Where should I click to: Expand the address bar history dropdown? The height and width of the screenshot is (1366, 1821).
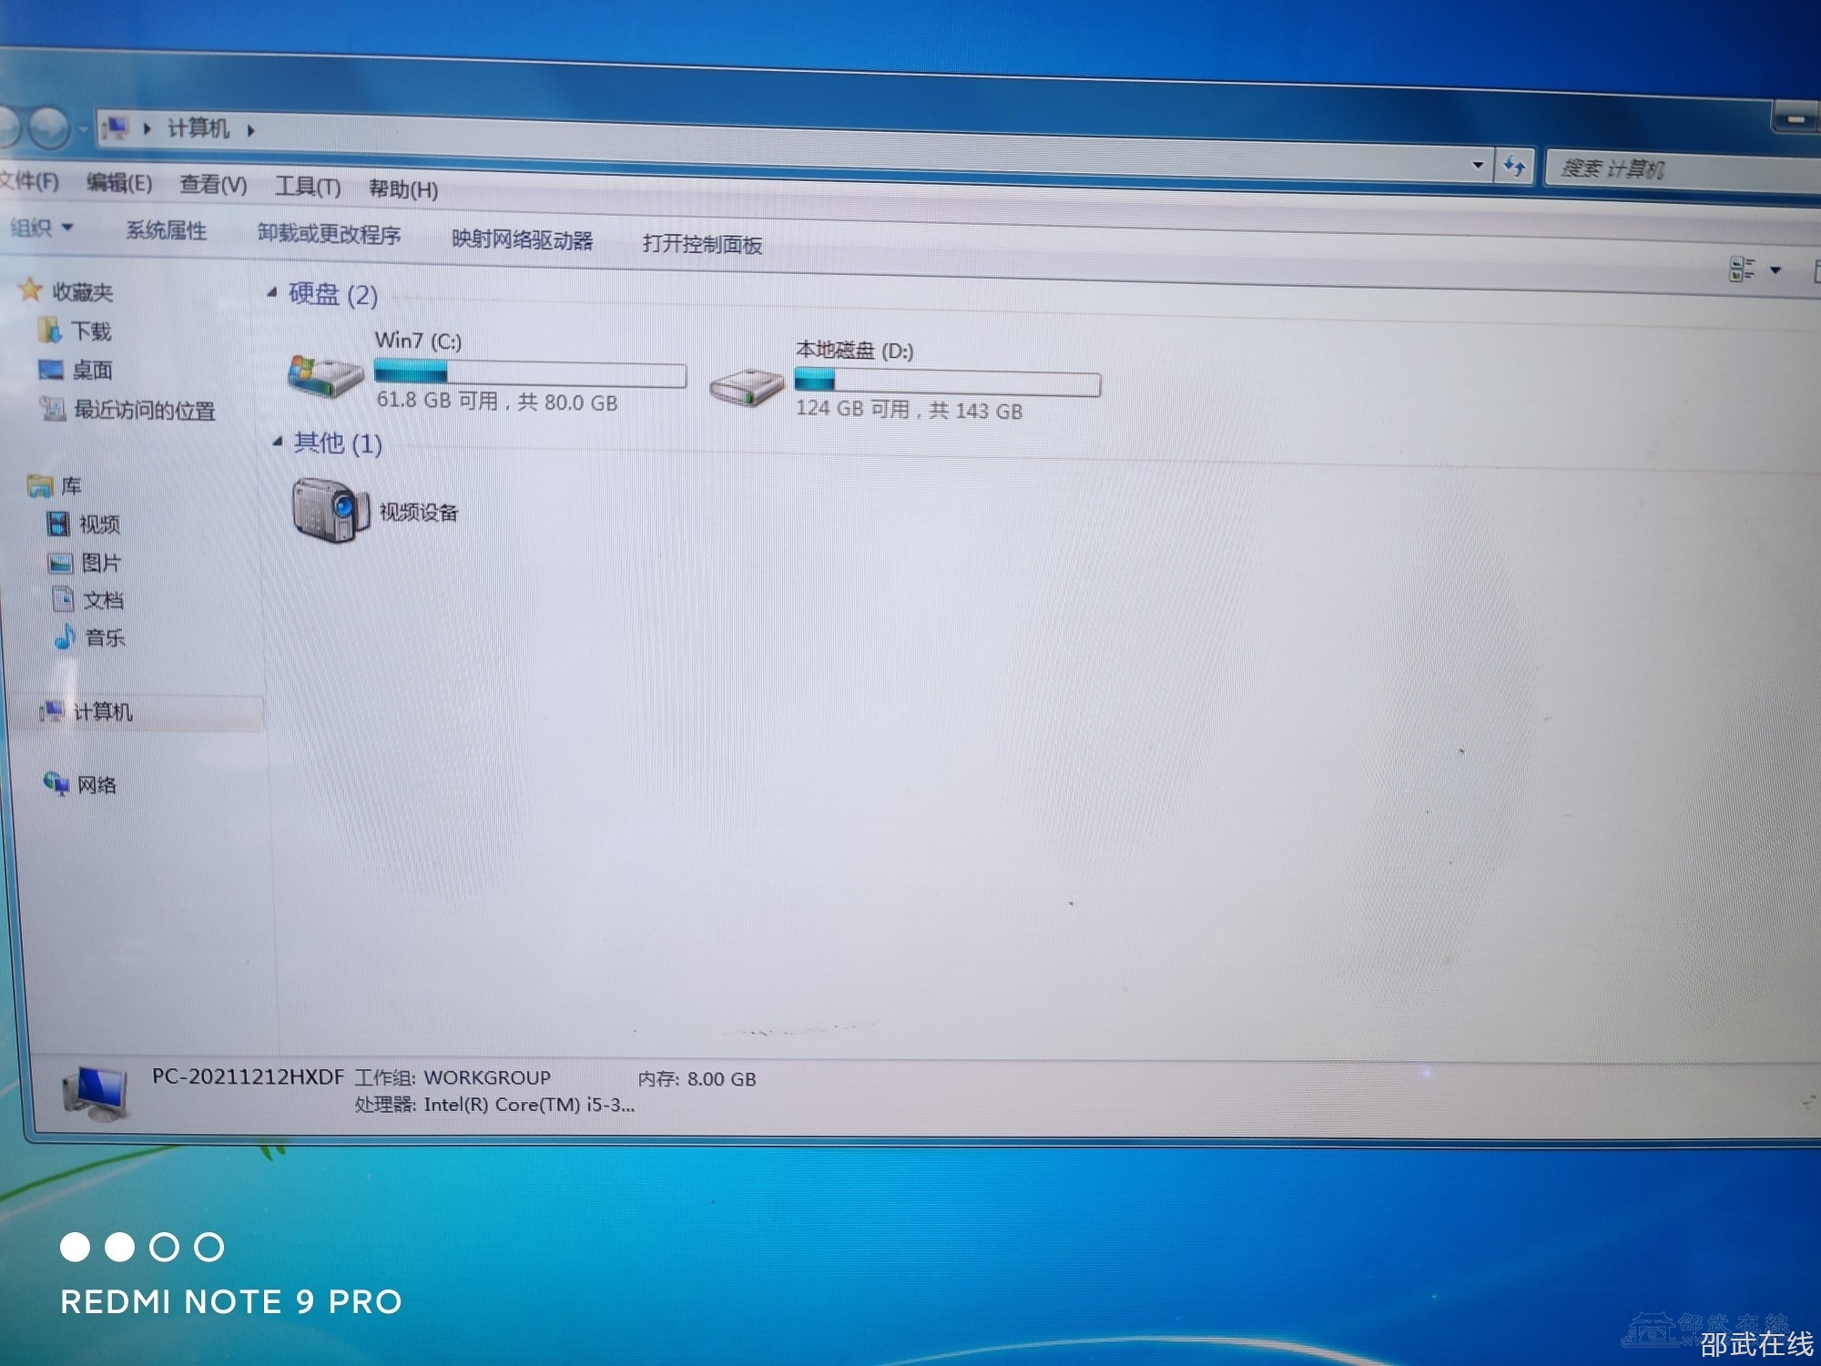point(1477,165)
